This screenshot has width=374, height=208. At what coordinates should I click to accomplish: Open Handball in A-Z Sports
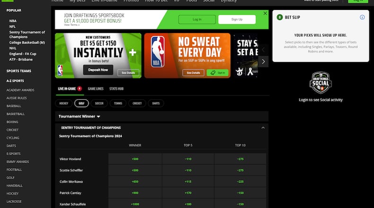point(14,186)
